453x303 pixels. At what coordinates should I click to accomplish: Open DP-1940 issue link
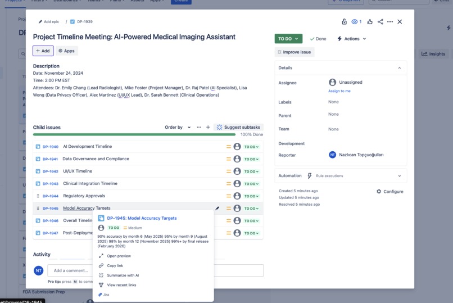[51, 147]
